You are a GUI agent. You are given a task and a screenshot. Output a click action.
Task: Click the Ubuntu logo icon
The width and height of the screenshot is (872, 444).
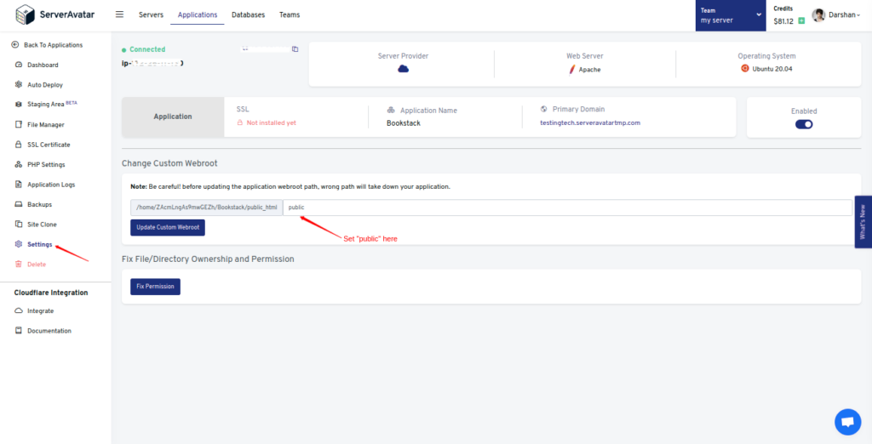744,68
